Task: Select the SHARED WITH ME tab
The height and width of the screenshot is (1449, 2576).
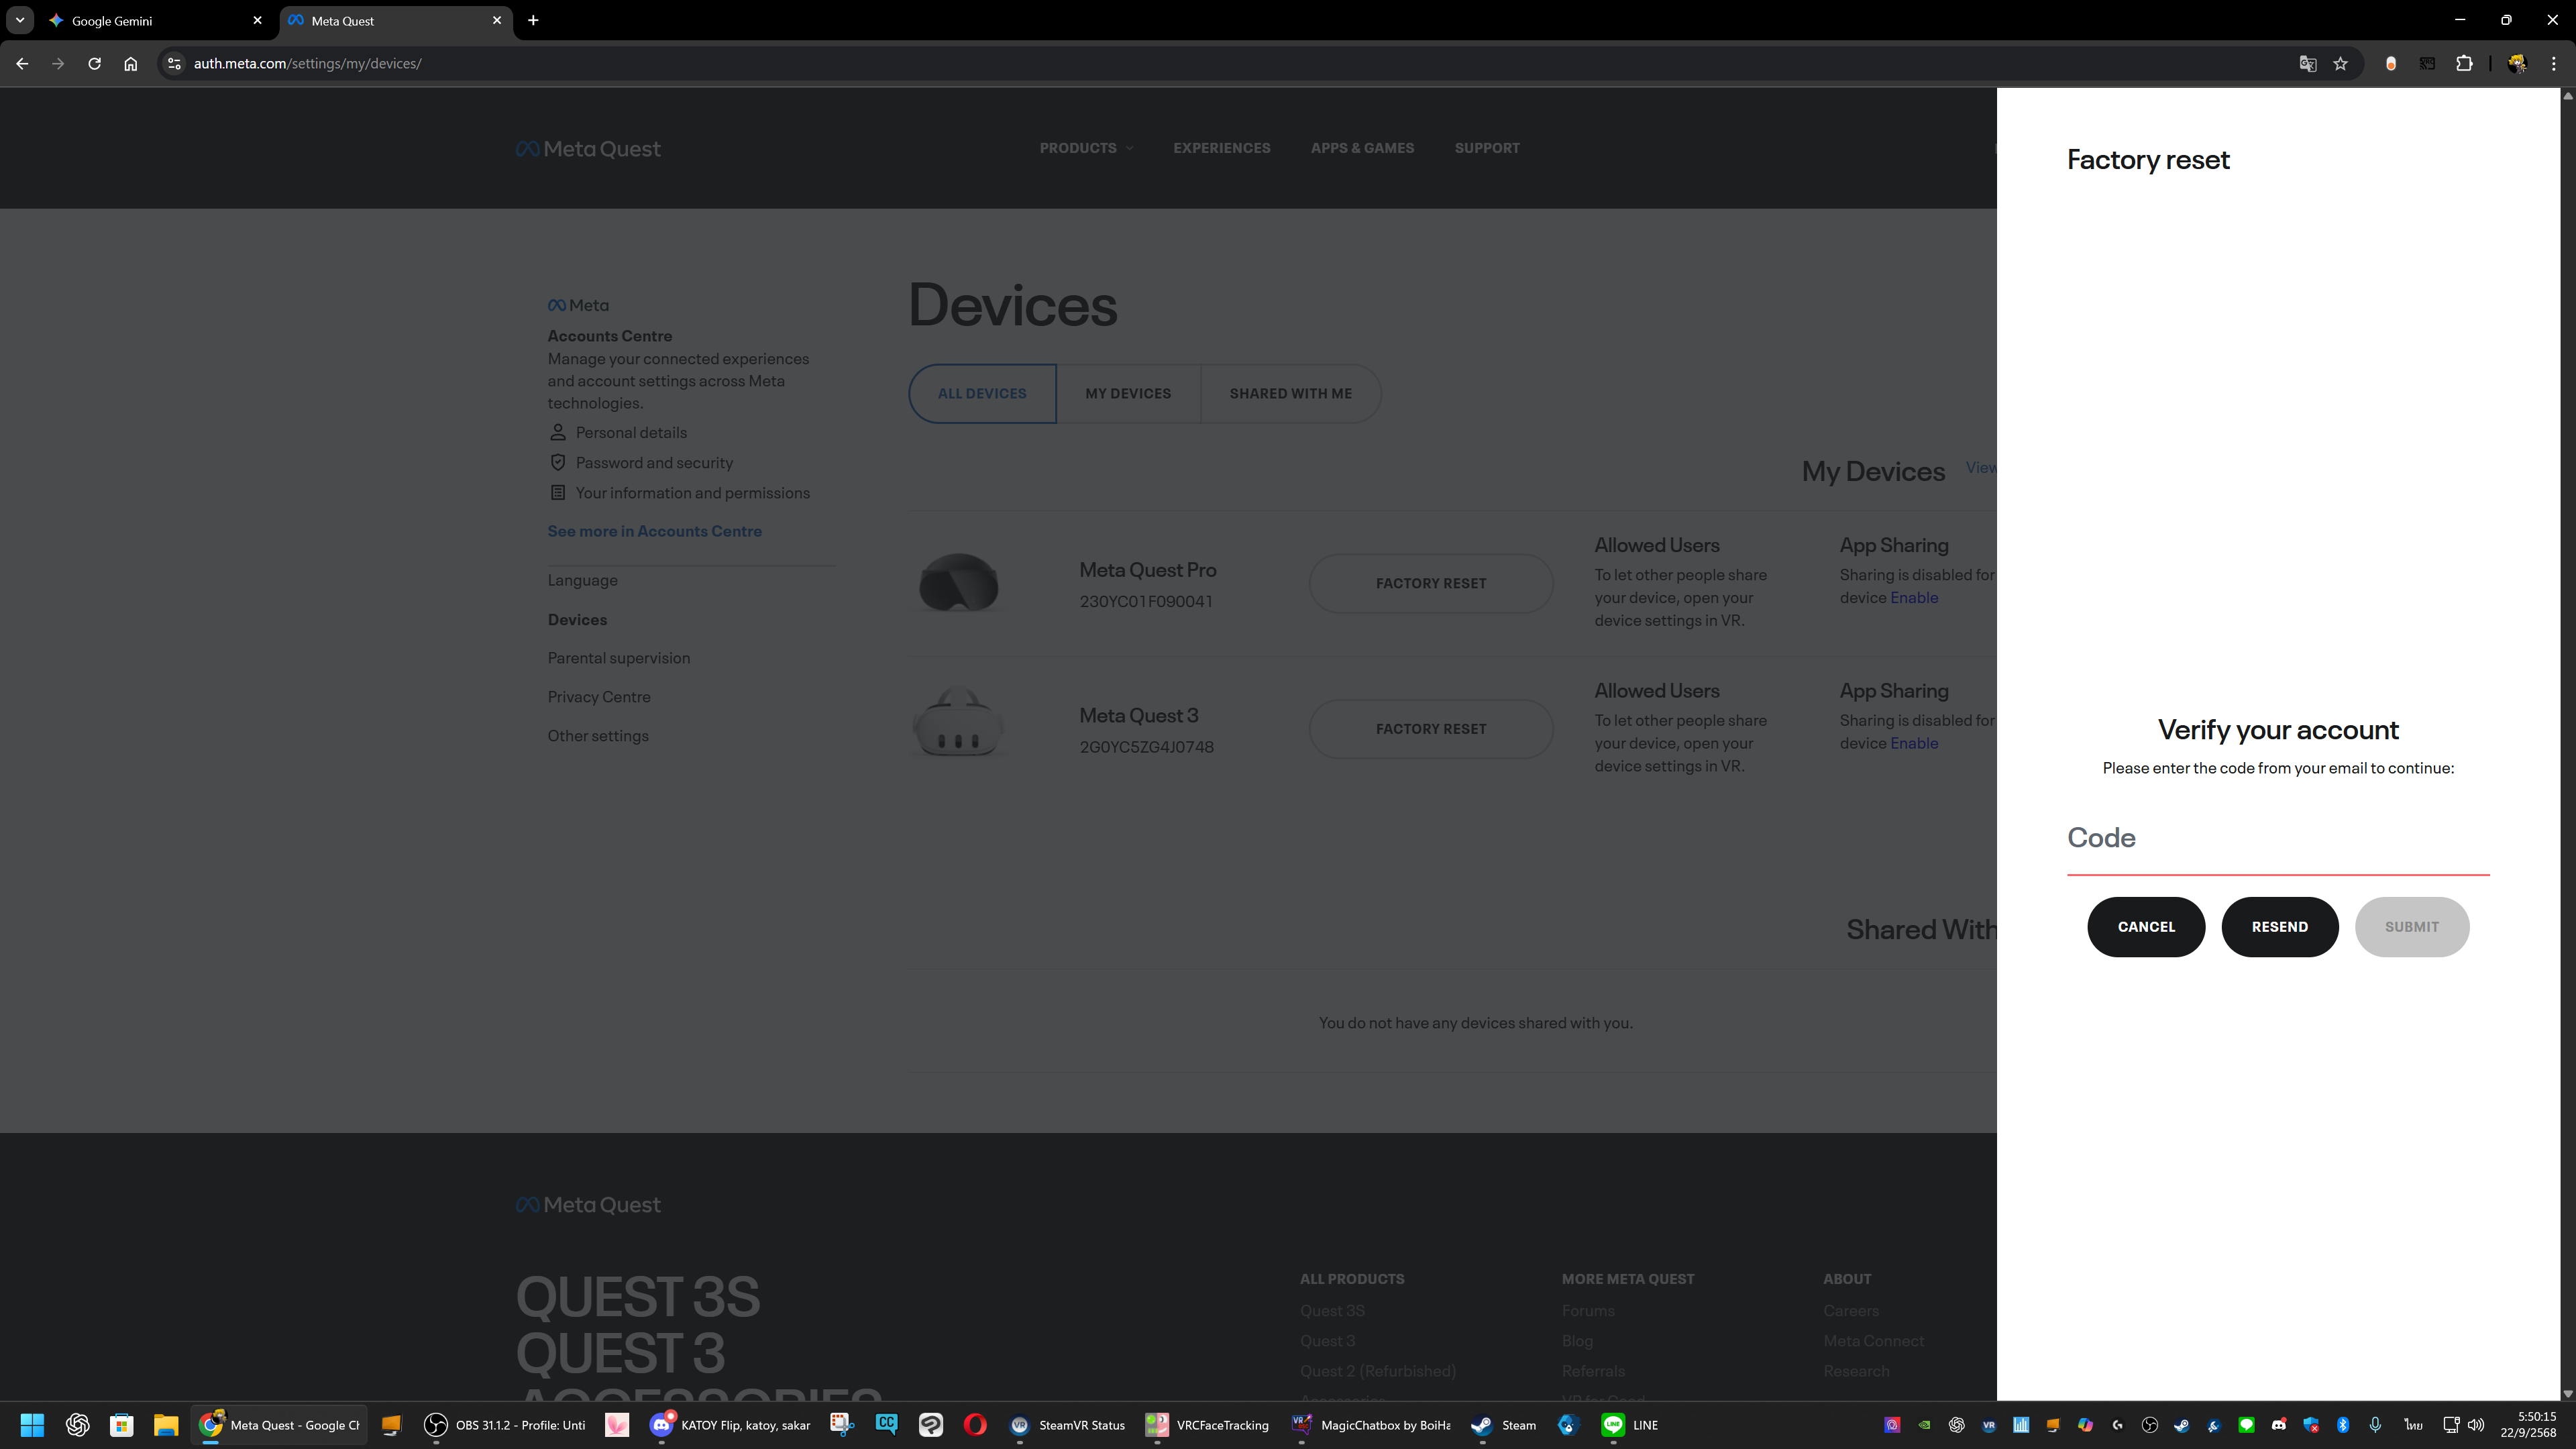Action: tap(1290, 393)
